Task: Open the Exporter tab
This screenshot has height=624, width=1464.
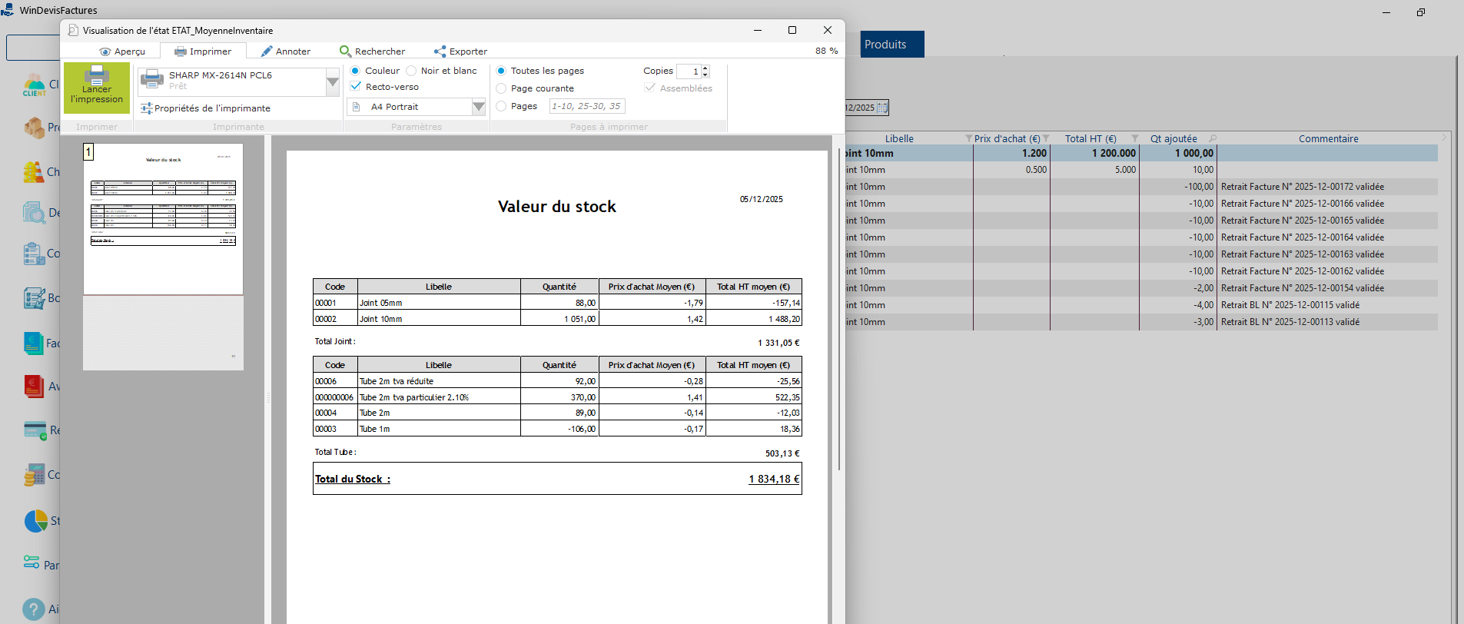Action: pos(460,51)
